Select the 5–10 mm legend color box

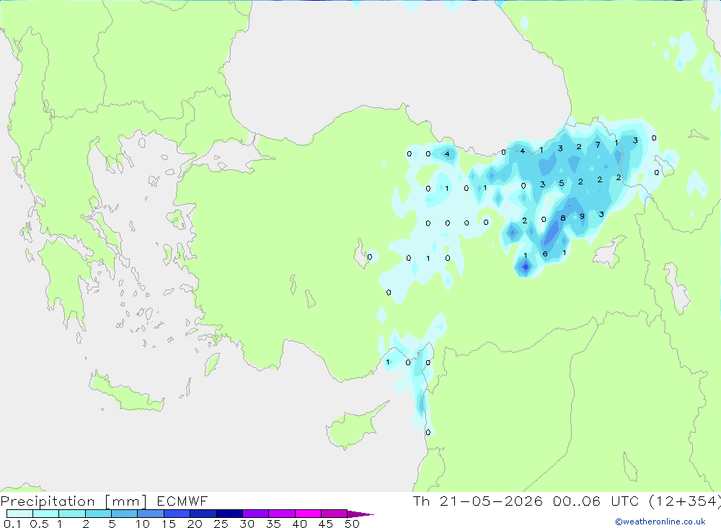coord(125,514)
